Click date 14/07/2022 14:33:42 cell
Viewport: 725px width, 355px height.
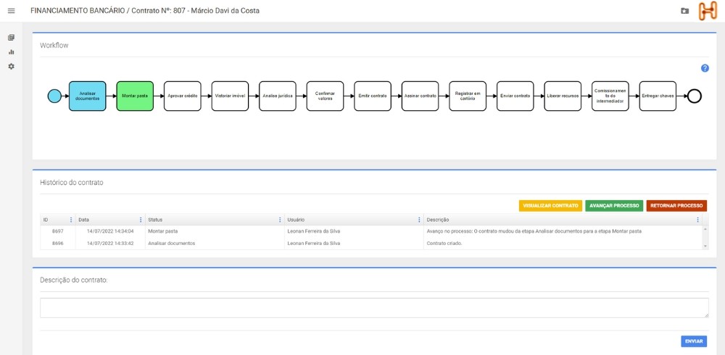coord(110,243)
